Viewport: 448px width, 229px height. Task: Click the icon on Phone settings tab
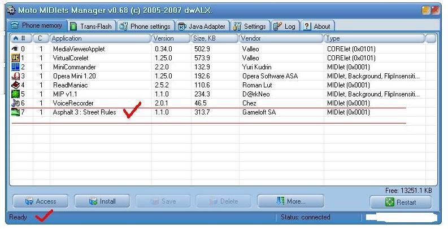pyautogui.click(x=123, y=27)
